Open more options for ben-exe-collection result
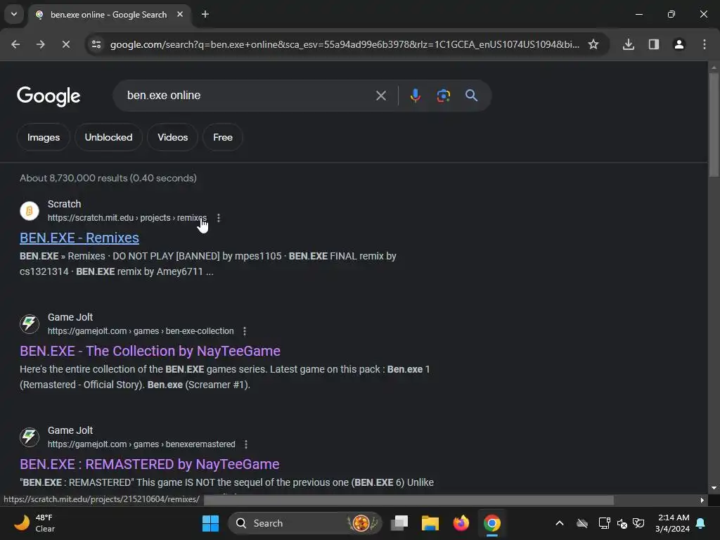 point(245,331)
